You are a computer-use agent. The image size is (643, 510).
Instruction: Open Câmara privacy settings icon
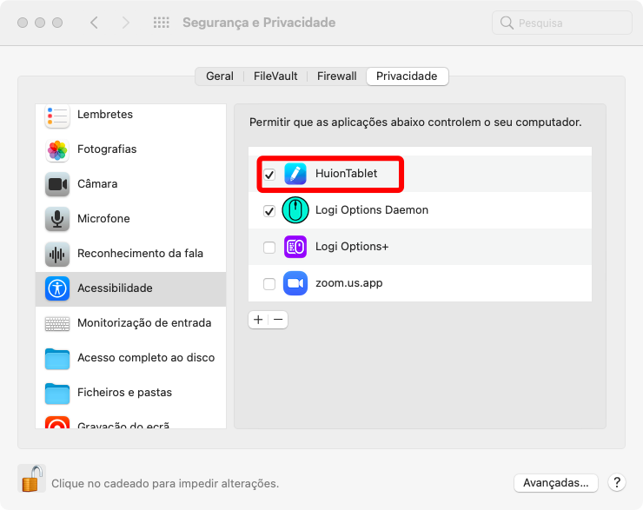click(x=57, y=184)
